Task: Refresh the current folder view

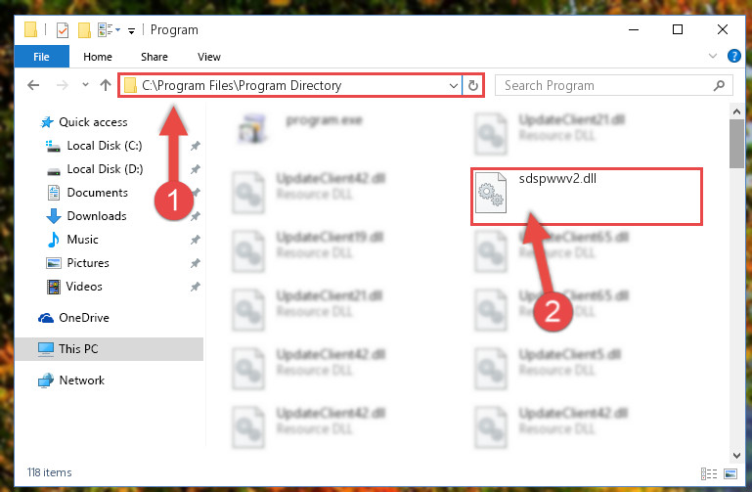Action: (473, 85)
